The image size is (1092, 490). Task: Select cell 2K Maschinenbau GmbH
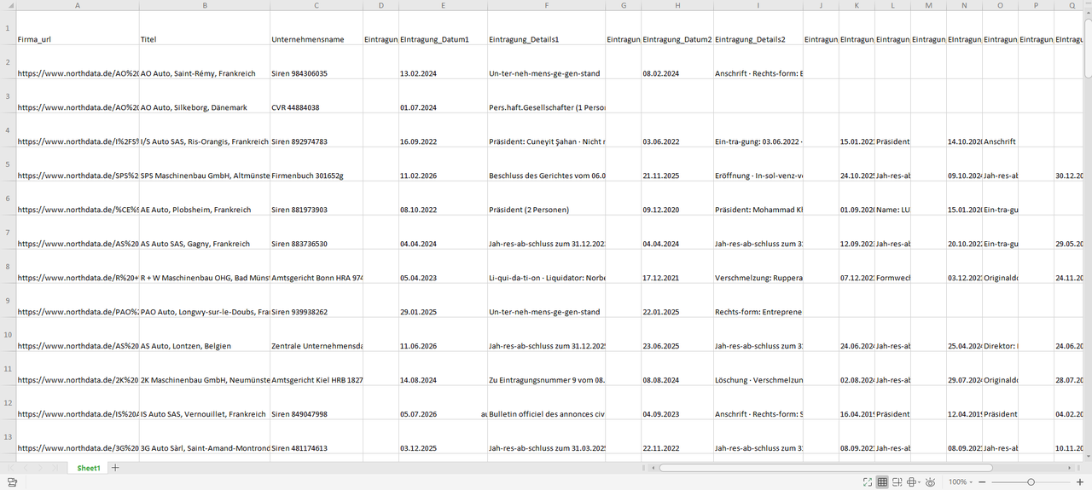[205, 369]
